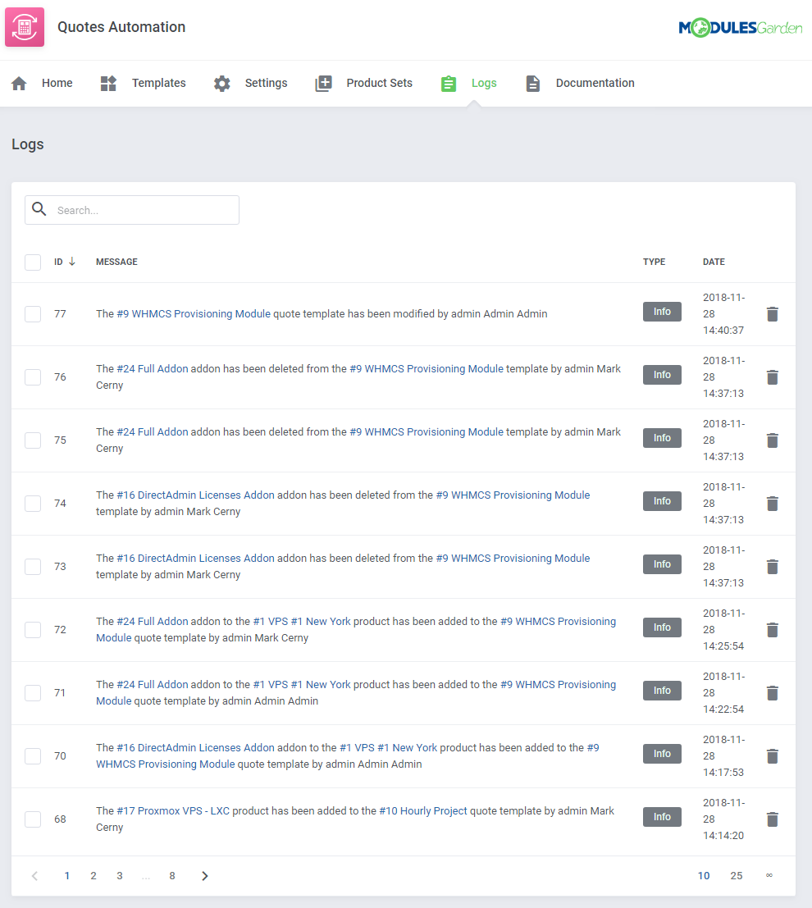Delete log entry 68 with trash icon
Viewport: 812px width, 908px height.
pyautogui.click(x=772, y=819)
